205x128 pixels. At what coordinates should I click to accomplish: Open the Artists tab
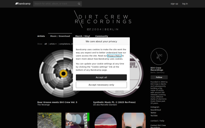(41, 36)
